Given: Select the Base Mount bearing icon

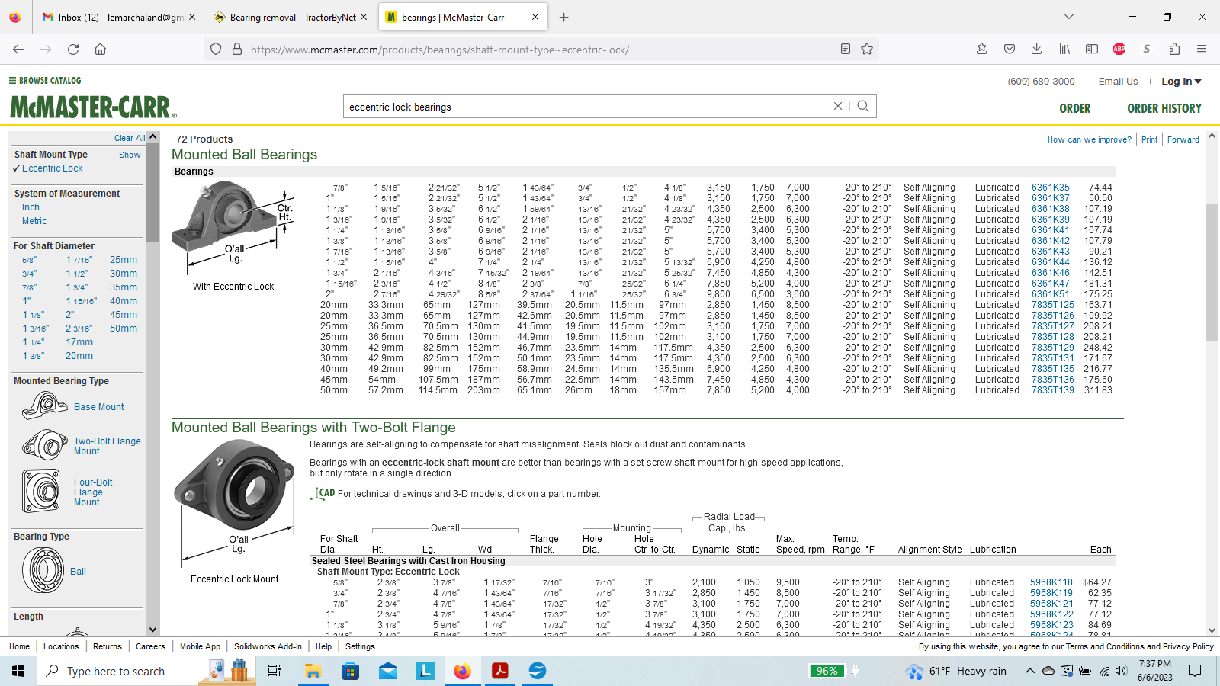Looking at the screenshot, I should (45, 406).
